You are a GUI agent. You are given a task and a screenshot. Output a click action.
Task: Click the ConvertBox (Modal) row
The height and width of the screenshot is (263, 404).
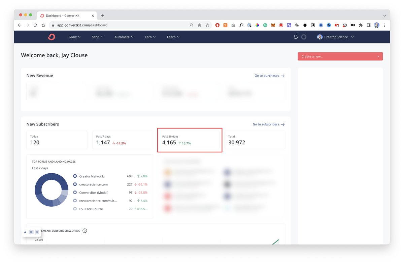pyautogui.click(x=110, y=193)
